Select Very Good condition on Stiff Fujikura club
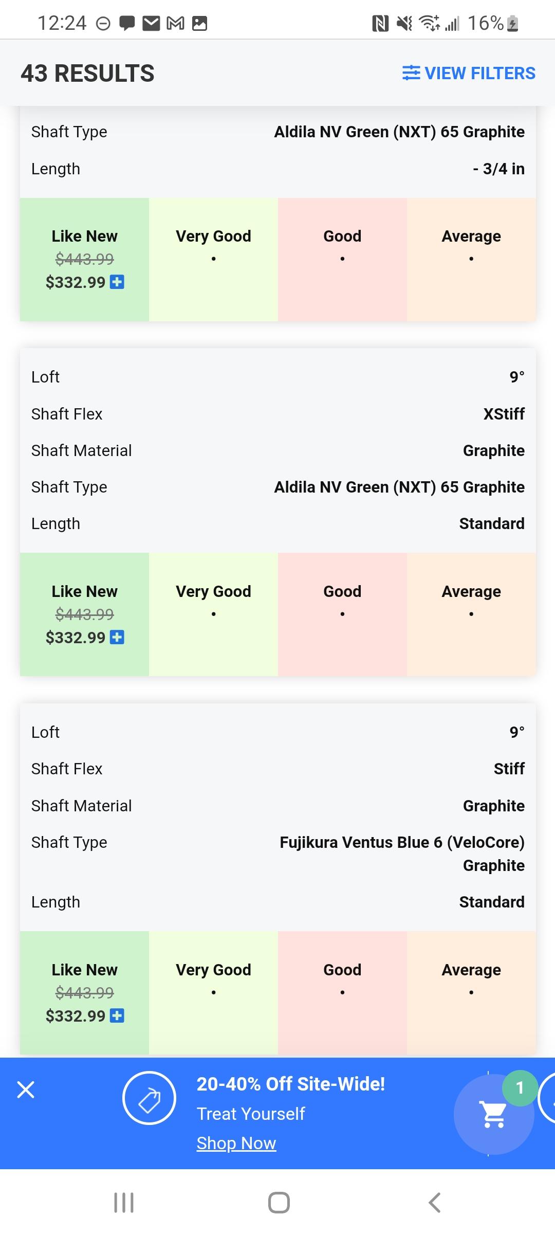Image resolution: width=555 pixels, height=1234 pixels. pos(213,992)
